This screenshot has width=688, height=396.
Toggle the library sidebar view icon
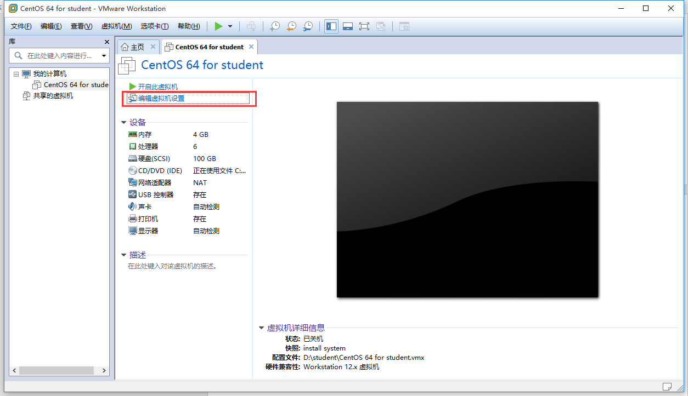331,26
